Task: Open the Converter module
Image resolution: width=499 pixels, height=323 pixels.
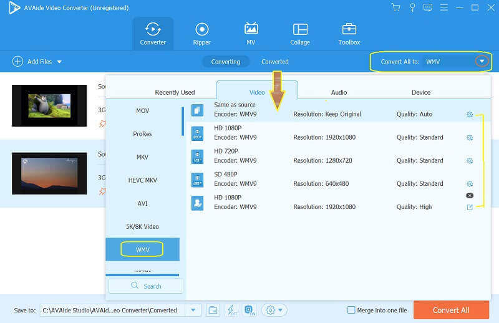Action: pyautogui.click(x=153, y=34)
